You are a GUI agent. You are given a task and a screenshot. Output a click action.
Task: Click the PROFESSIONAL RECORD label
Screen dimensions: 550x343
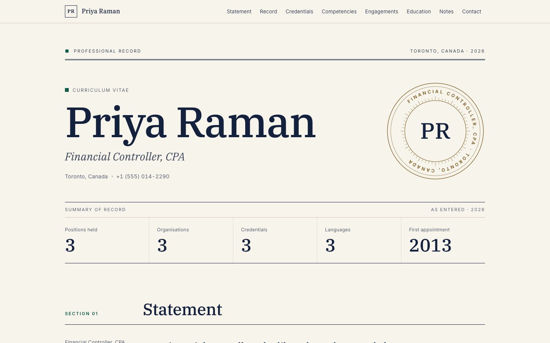tap(107, 51)
